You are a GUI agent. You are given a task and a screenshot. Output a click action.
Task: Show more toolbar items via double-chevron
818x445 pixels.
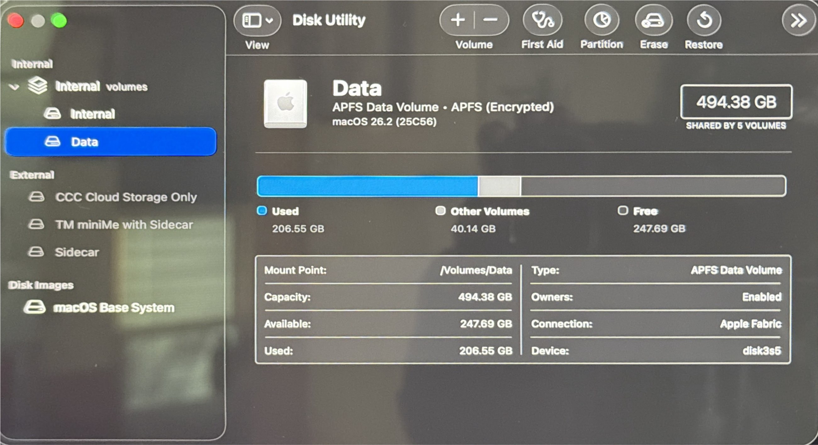[x=798, y=21]
